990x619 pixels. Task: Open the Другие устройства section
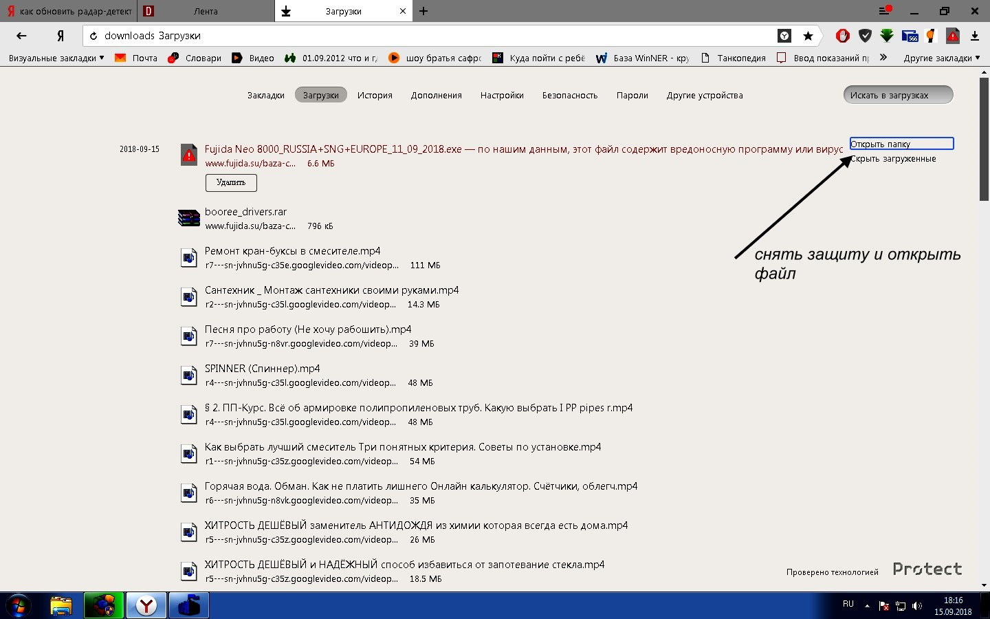point(705,96)
